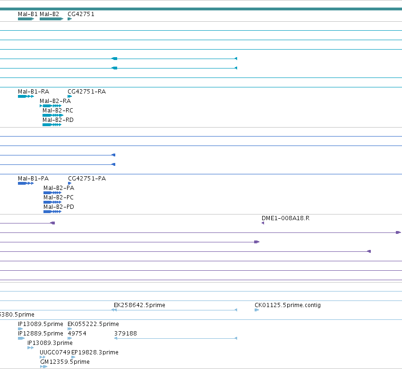Click the CG42751-PA CDS glyph
This screenshot has width=402, height=369.
pos(70,183)
